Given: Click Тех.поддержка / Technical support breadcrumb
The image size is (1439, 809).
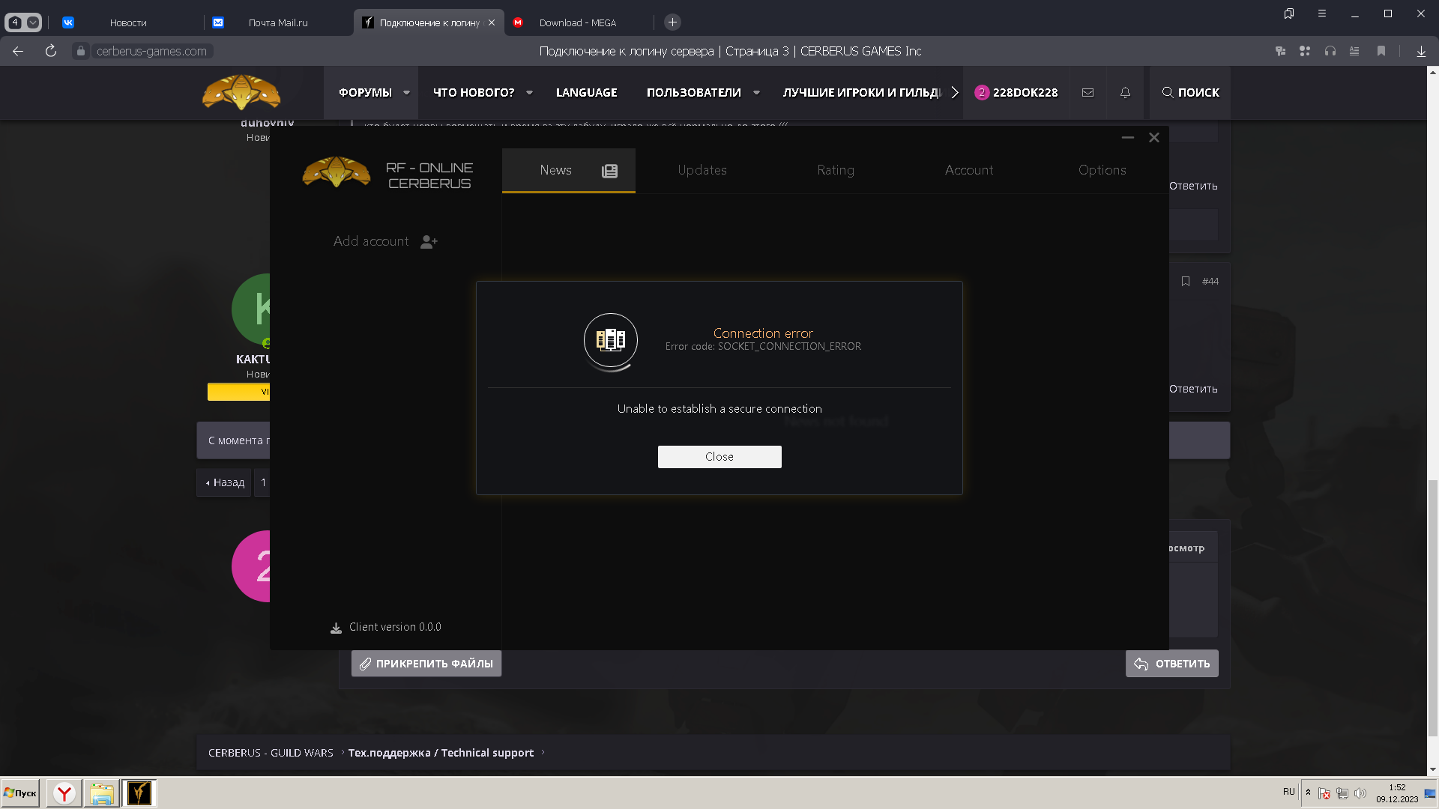Looking at the screenshot, I should 441,753.
